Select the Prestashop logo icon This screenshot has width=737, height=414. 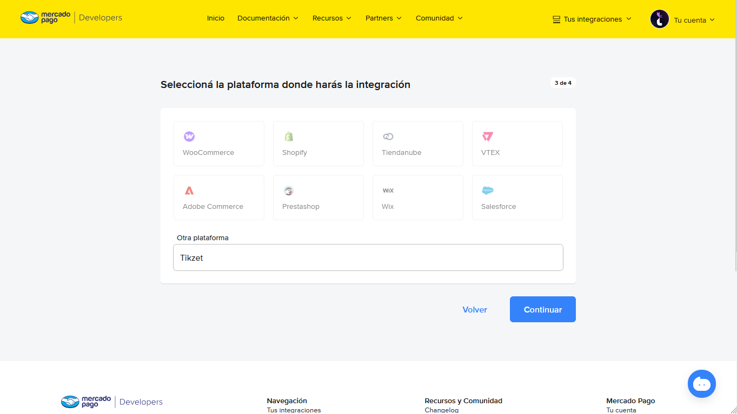[289, 191]
